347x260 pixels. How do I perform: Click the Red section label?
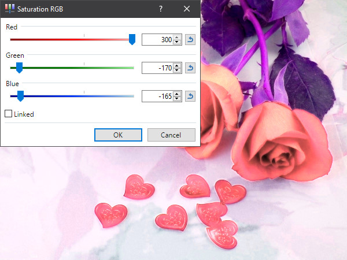[12, 27]
